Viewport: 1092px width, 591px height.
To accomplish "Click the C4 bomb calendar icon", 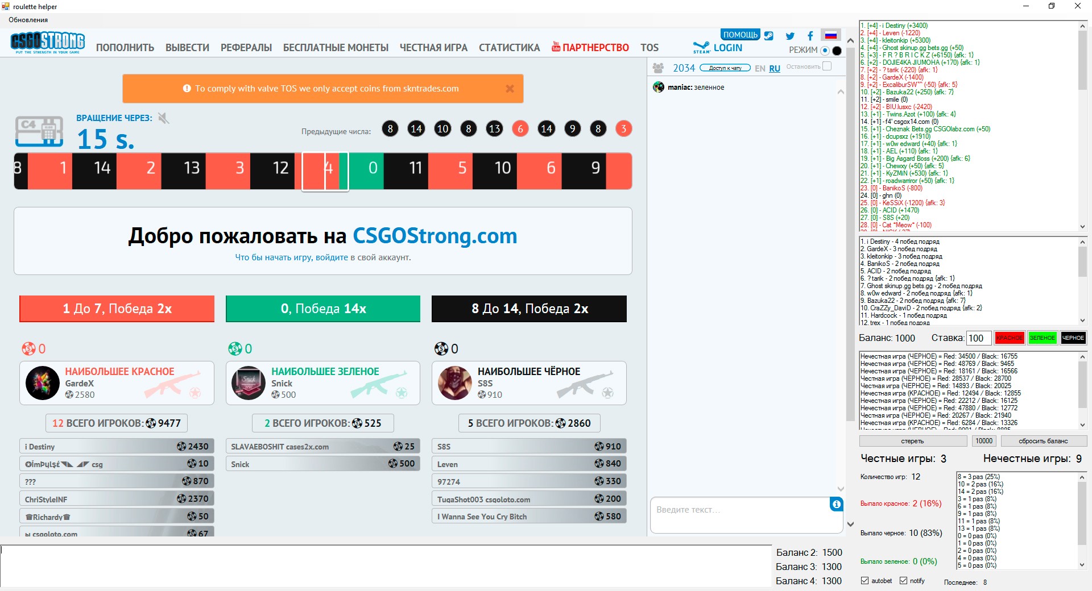I will point(39,132).
